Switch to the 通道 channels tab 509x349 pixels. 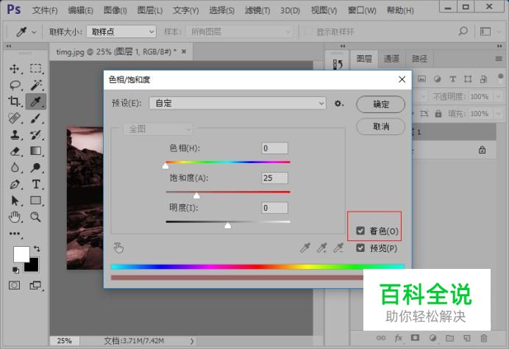pos(391,59)
